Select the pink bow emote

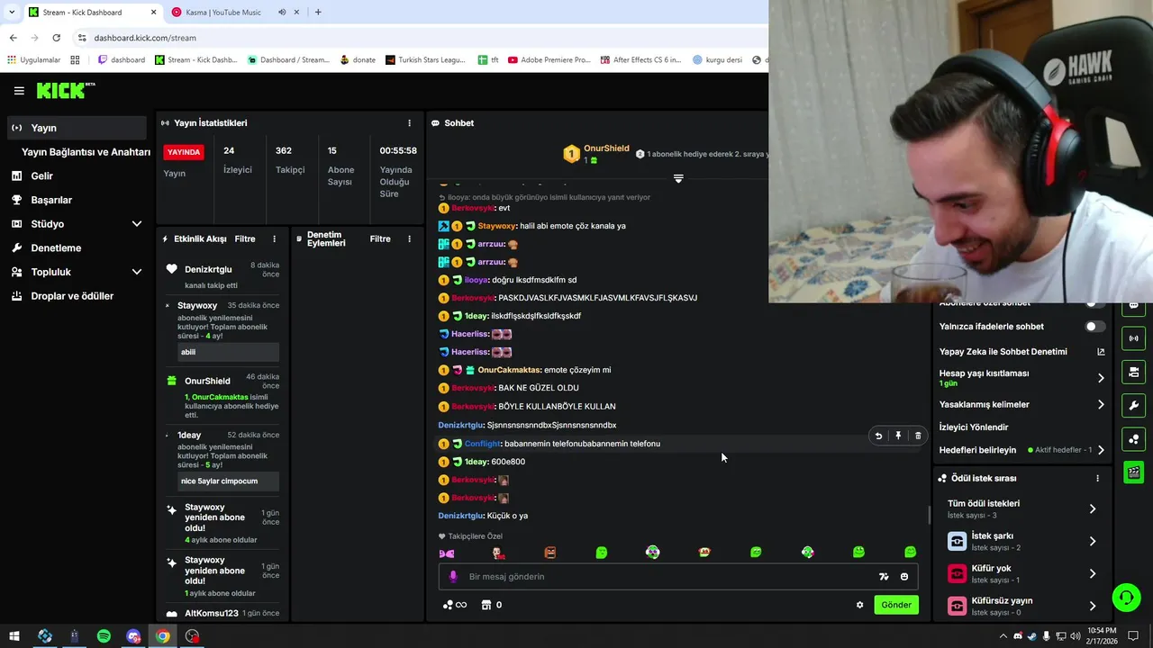[446, 553]
